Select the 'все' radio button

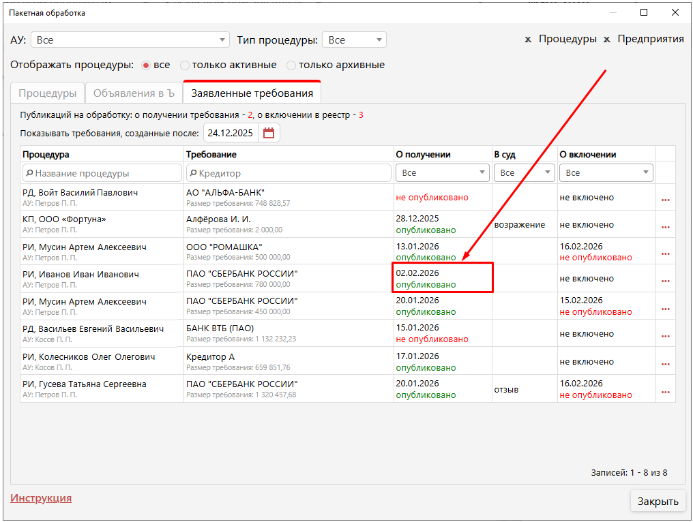pyautogui.click(x=145, y=65)
